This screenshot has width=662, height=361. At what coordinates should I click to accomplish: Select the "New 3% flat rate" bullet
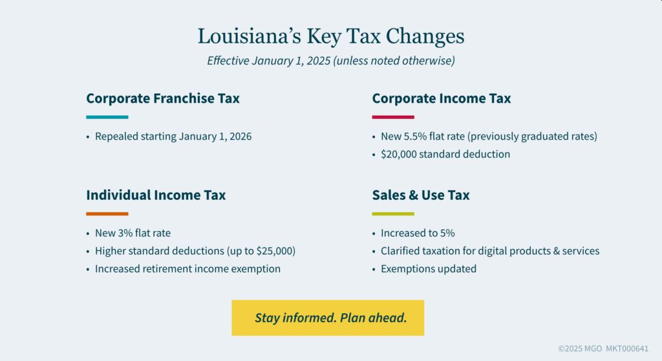click(133, 233)
